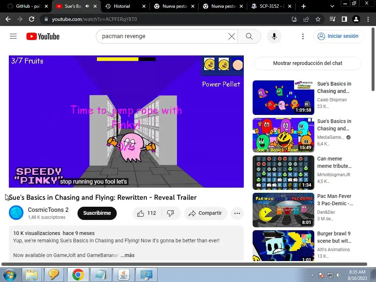Click Mostrar reproducción del chat

(307, 63)
